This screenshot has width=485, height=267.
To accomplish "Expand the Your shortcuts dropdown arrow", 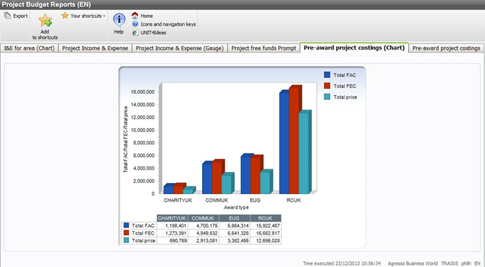I will click(x=104, y=16).
